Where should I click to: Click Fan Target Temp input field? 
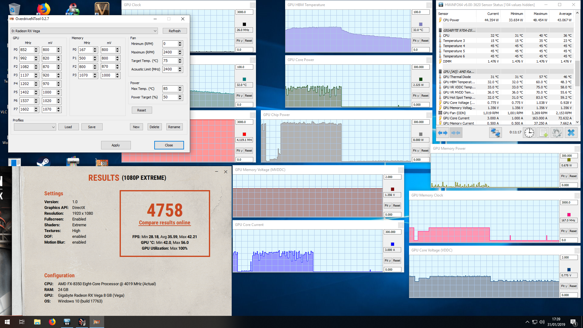169,61
